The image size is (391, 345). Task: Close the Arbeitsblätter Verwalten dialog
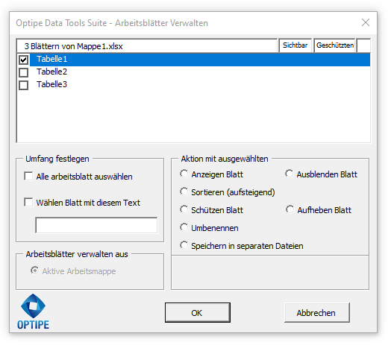(366, 22)
